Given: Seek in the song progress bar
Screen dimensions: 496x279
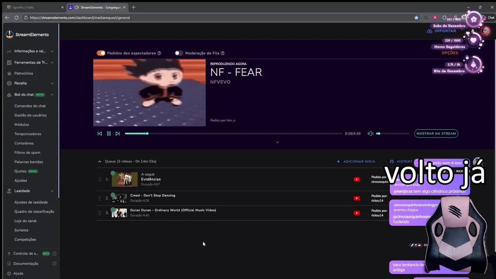Looking at the screenshot, I should (233, 133).
